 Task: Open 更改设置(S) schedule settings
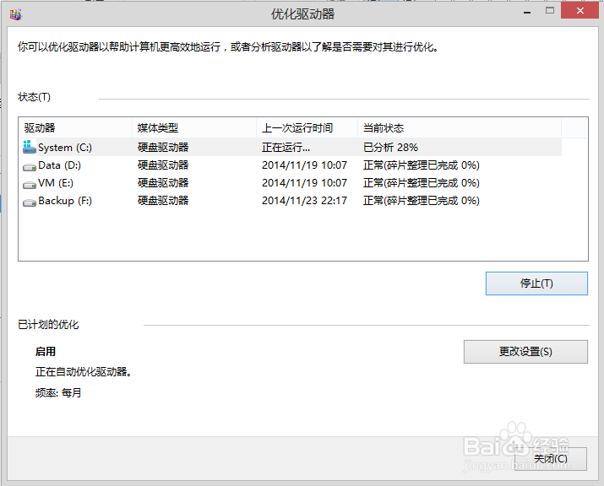[x=525, y=352]
